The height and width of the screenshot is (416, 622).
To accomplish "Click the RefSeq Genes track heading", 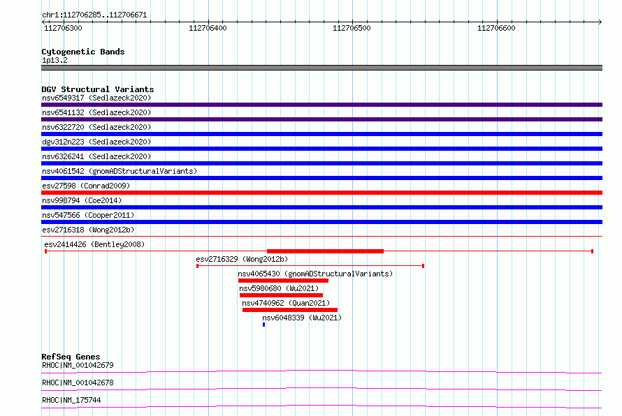I will pyautogui.click(x=71, y=357).
